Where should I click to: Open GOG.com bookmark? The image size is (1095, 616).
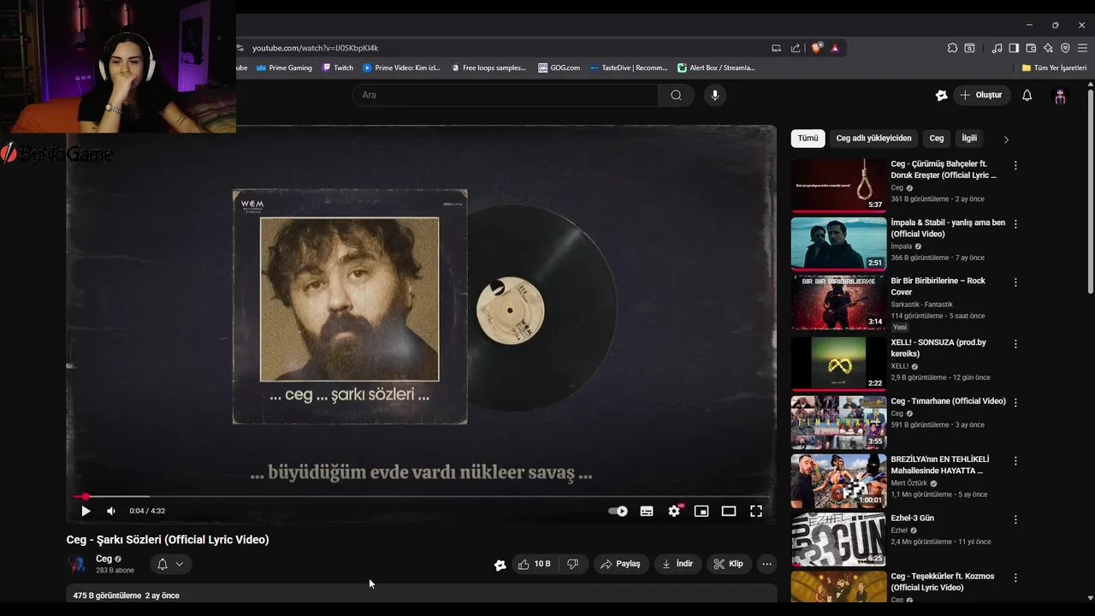click(x=559, y=68)
